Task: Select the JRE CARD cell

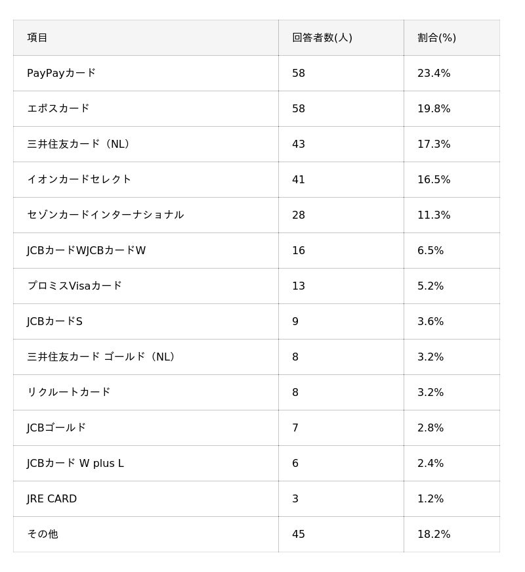Action: click(x=52, y=498)
